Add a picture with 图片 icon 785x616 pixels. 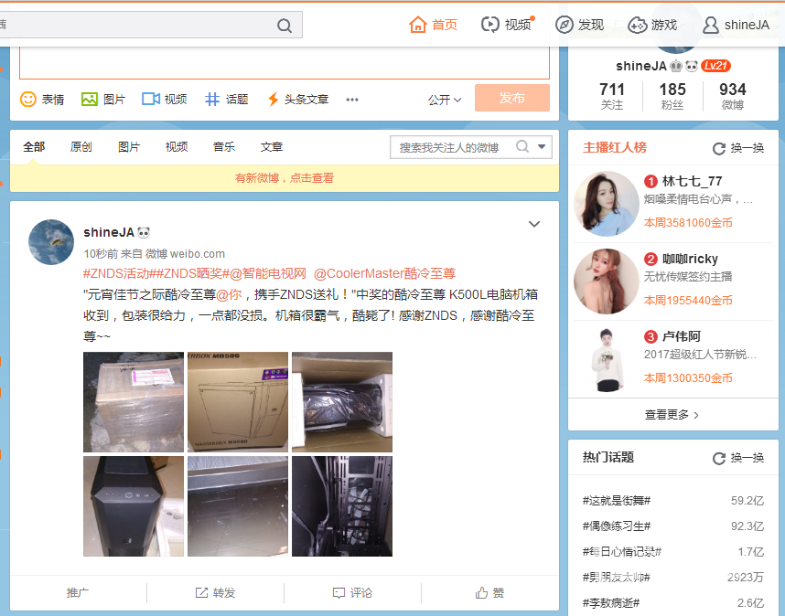90,99
